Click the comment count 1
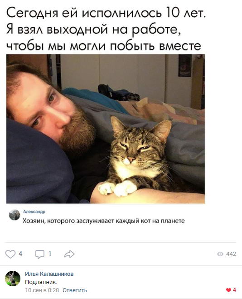The height and width of the screenshot is (299, 242). click(49, 254)
